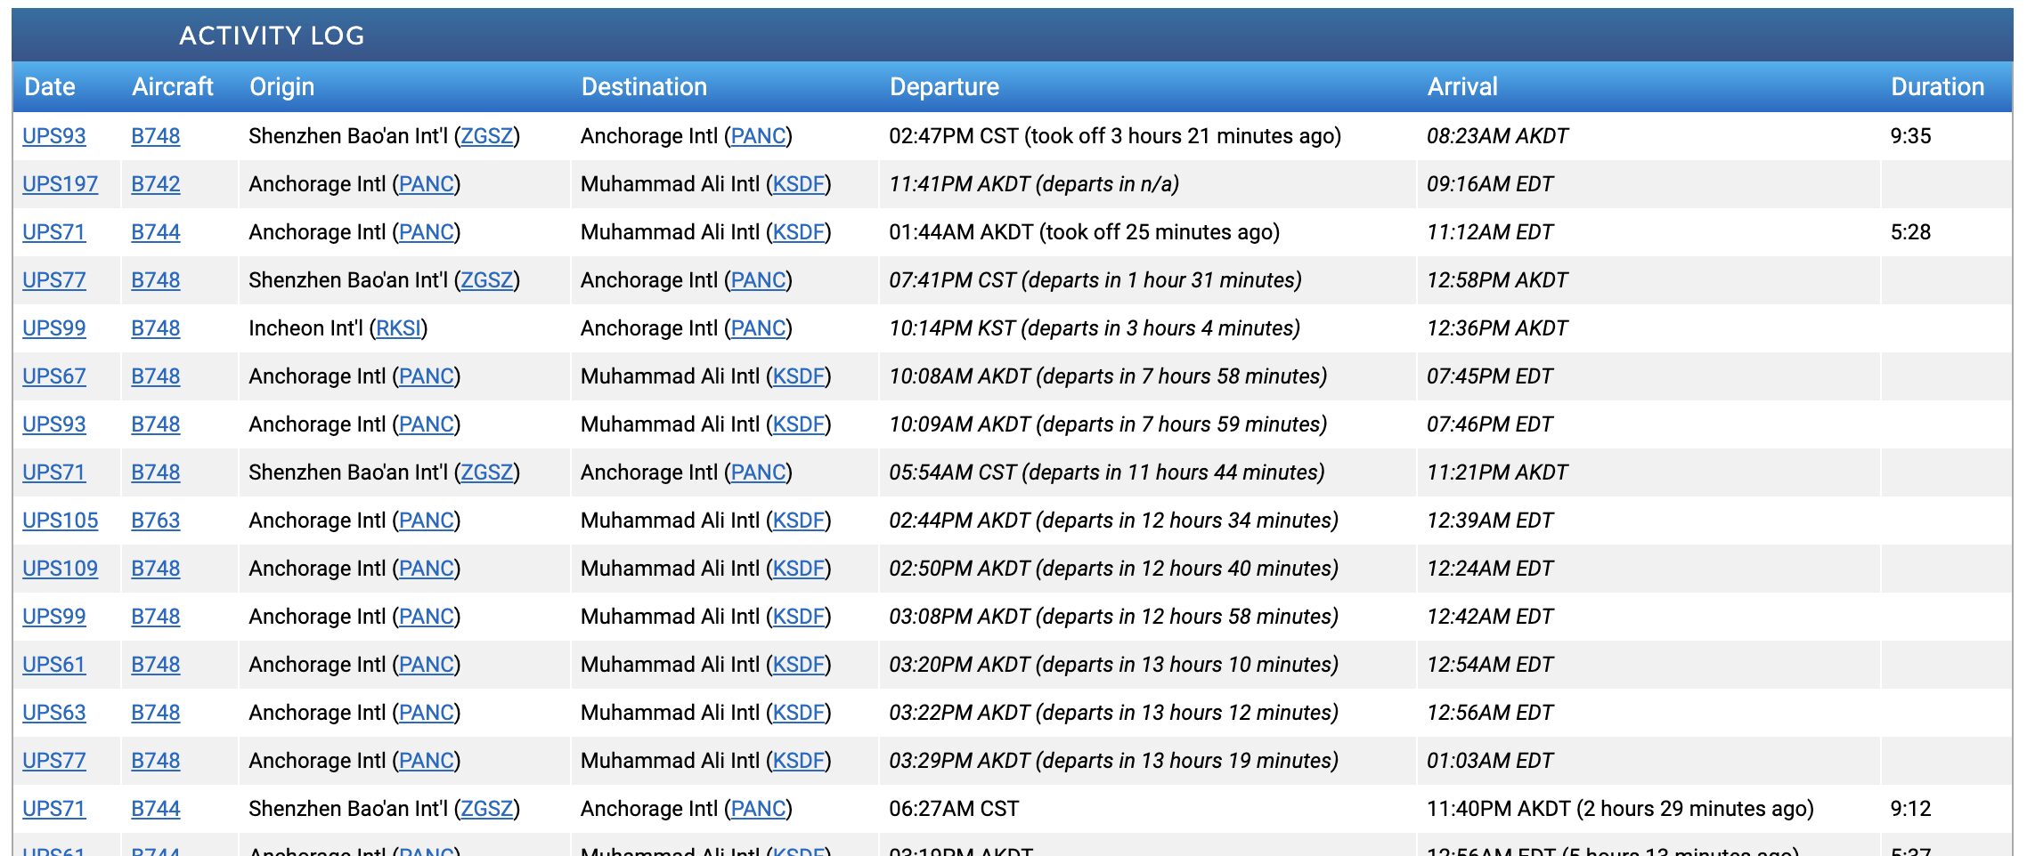Select arrival time 12:36PM AKDT
Viewport: 2027px width, 856px height.
coord(1497,328)
